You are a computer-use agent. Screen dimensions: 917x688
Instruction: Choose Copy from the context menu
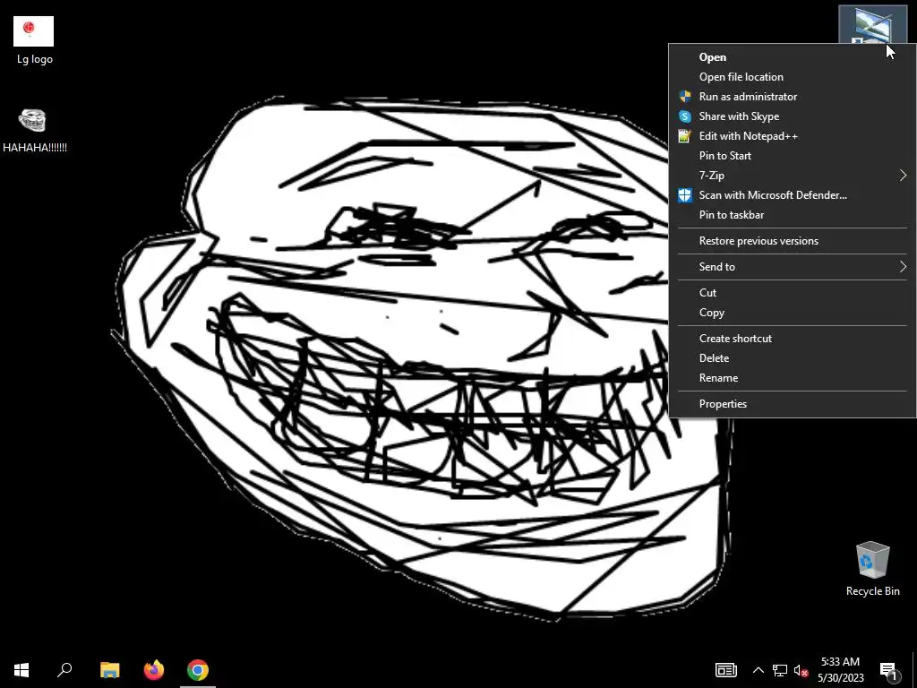pyautogui.click(x=792, y=313)
